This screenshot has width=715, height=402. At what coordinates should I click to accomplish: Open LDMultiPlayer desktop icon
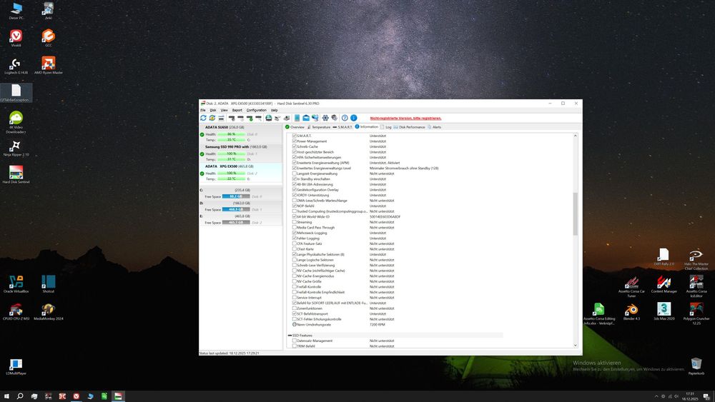point(16,366)
